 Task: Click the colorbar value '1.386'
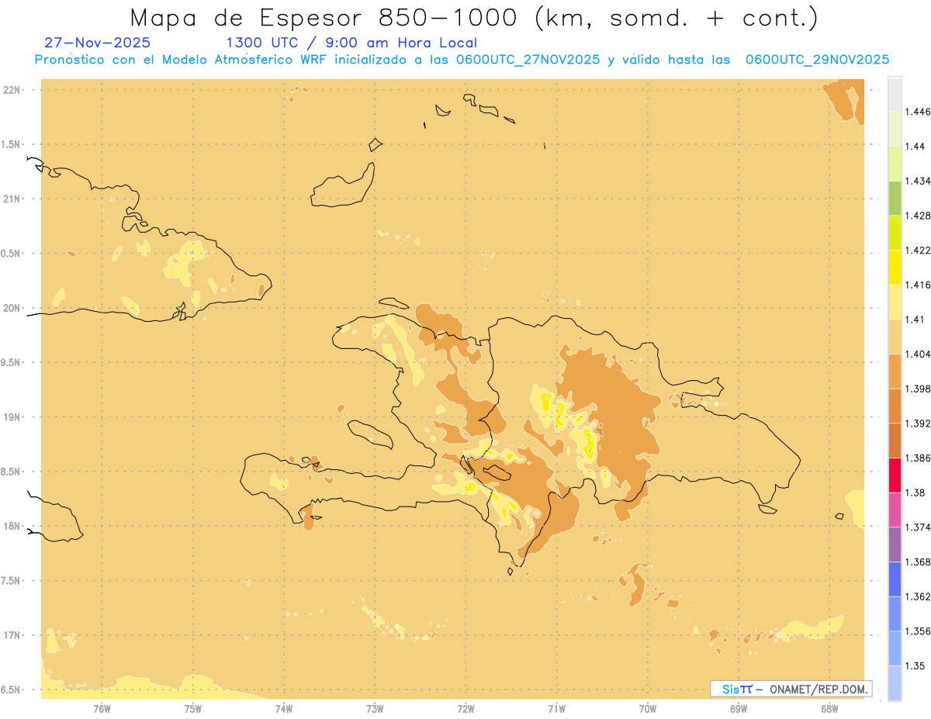pyautogui.click(x=918, y=458)
